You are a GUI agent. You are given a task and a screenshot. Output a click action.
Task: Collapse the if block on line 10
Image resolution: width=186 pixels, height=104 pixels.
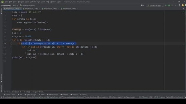[x=12, y=44]
